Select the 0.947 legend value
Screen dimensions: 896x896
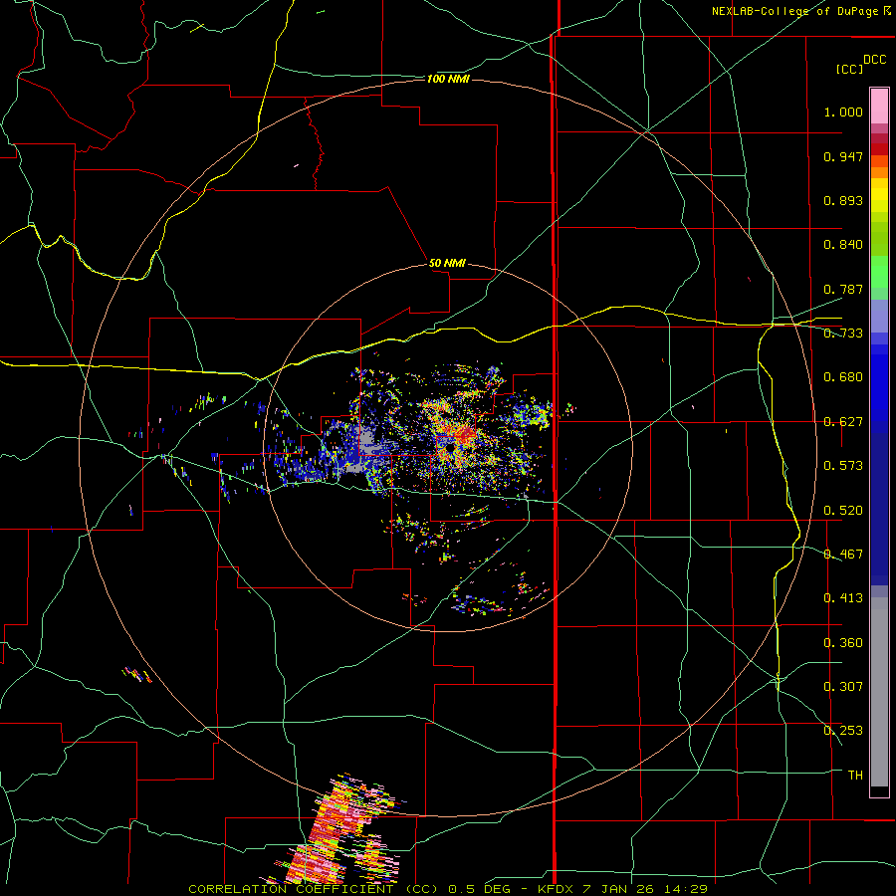[843, 156]
